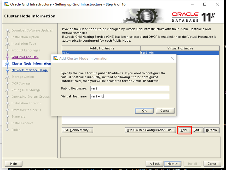The width and height of the screenshot is (226, 170).
Task: Open the Grid Plug and Play step
Action: pyautogui.click(x=25, y=57)
